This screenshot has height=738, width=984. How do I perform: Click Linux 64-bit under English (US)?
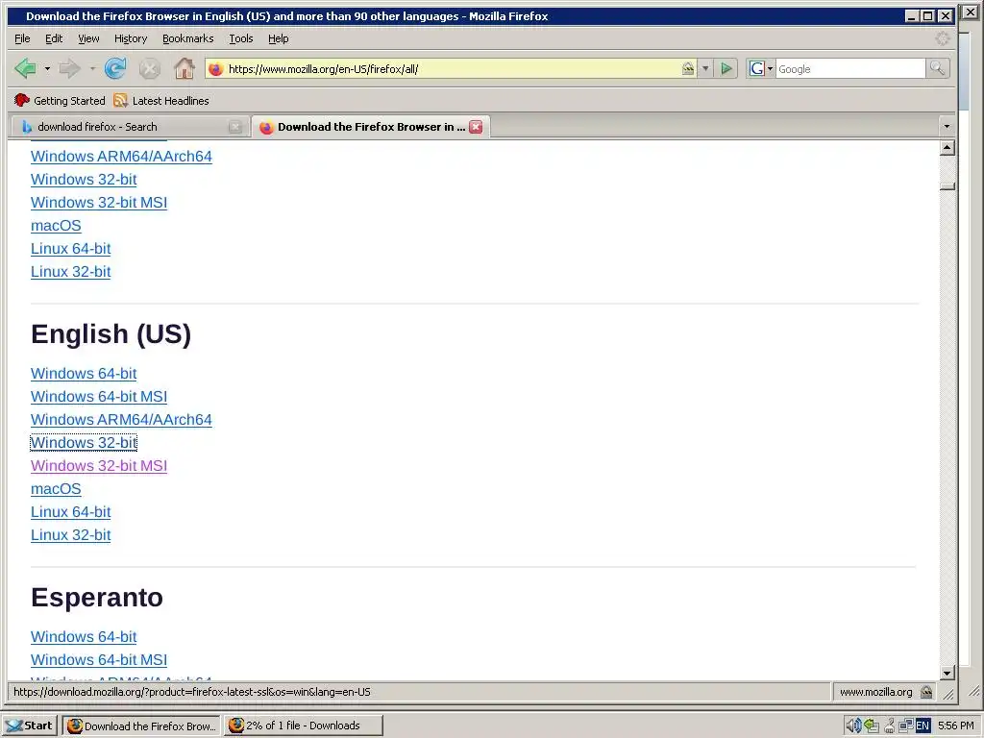click(x=71, y=512)
